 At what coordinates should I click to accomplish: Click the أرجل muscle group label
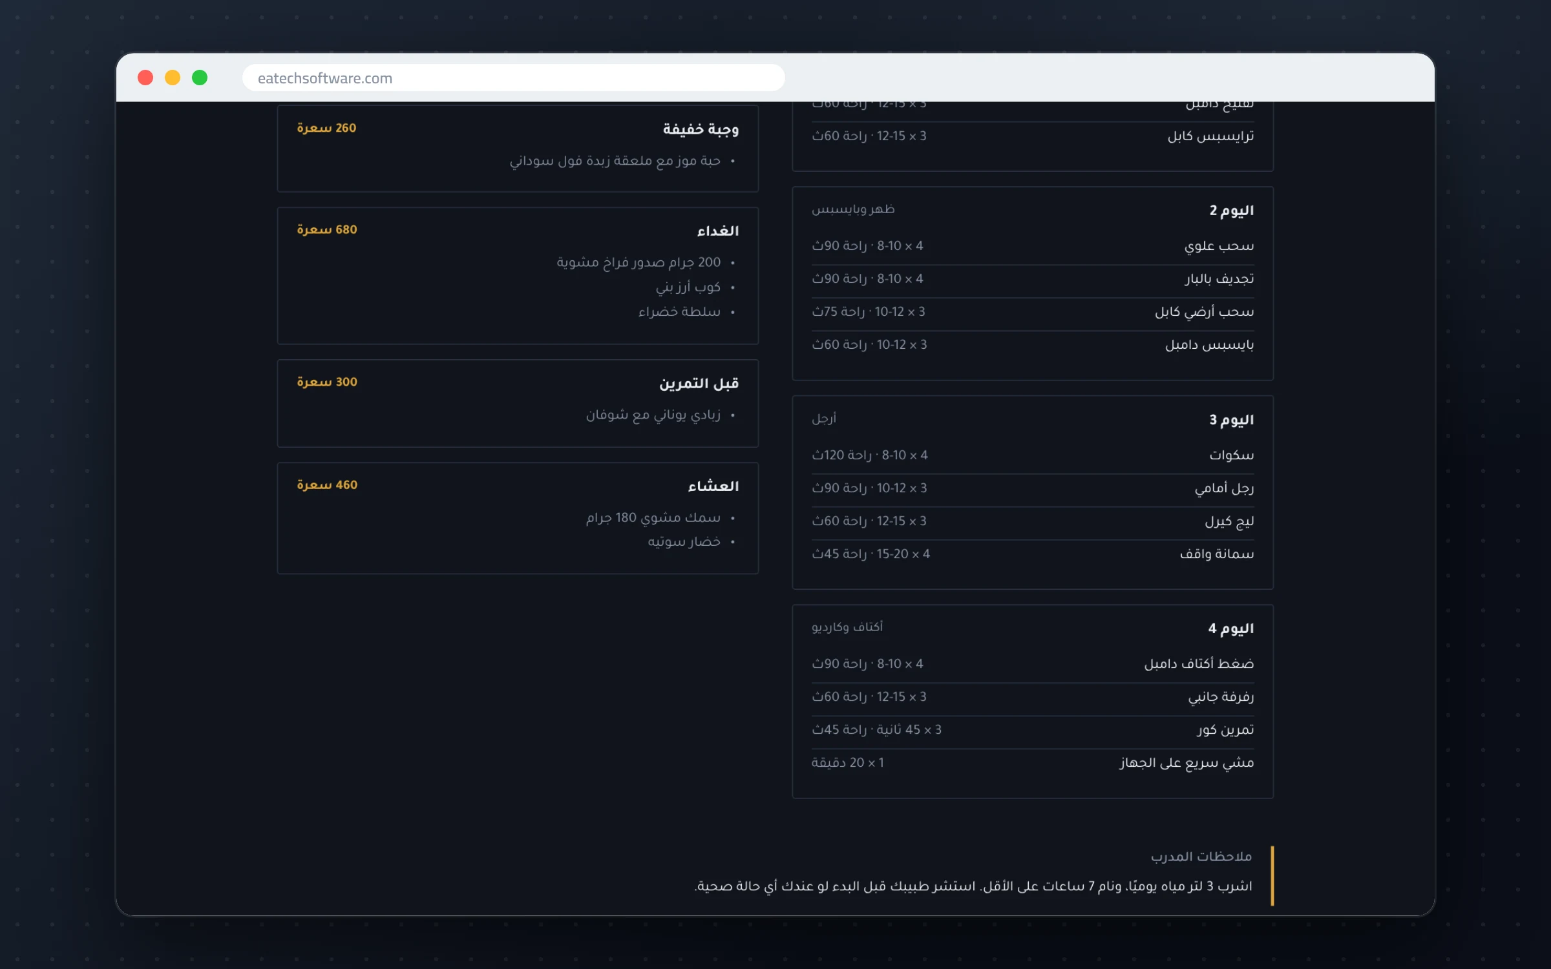(824, 419)
